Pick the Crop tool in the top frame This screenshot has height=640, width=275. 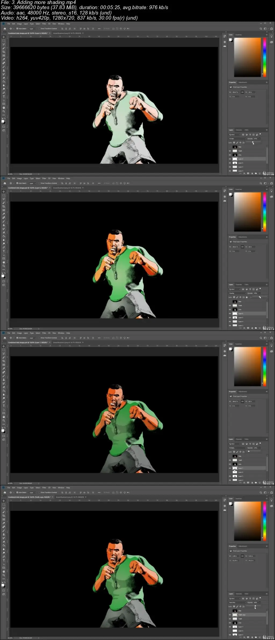[3, 52]
